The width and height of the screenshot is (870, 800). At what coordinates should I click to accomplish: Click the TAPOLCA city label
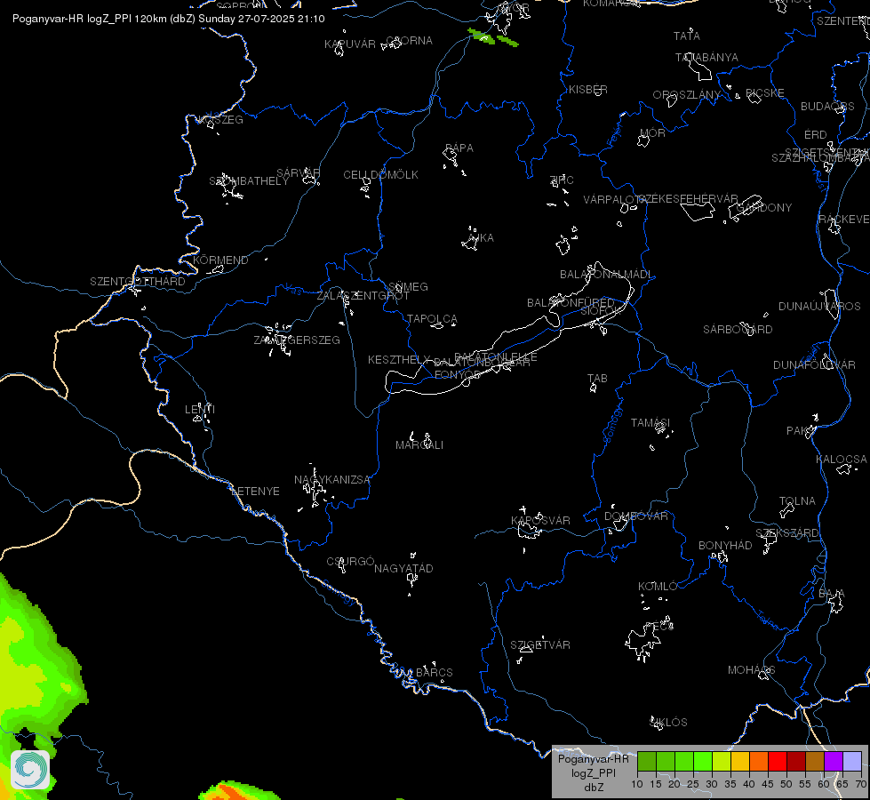[432, 319]
